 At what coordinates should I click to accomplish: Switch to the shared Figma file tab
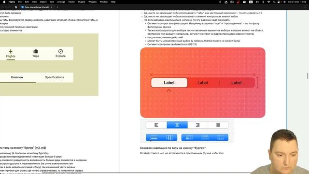click(x=36, y=7)
